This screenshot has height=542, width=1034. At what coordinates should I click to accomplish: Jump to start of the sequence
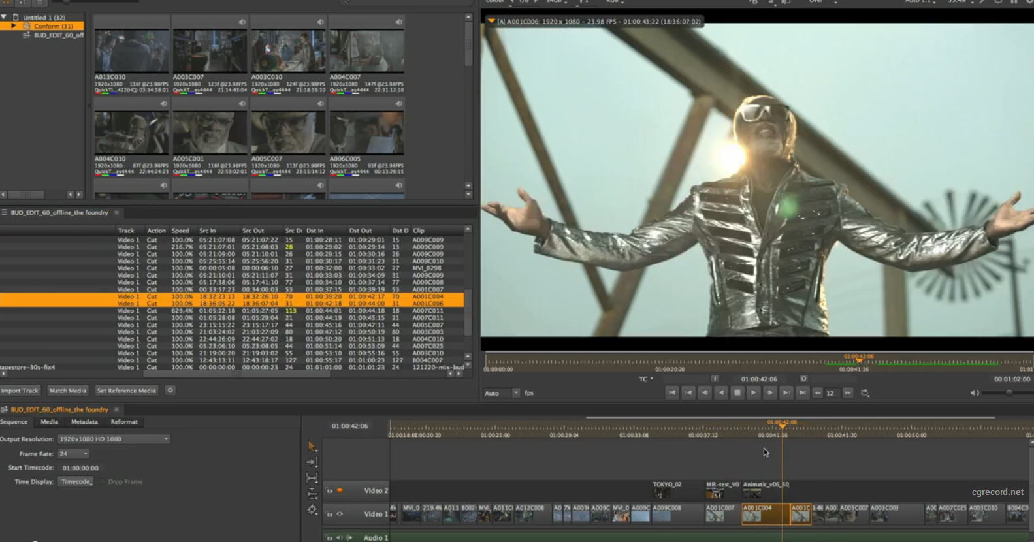[671, 392]
